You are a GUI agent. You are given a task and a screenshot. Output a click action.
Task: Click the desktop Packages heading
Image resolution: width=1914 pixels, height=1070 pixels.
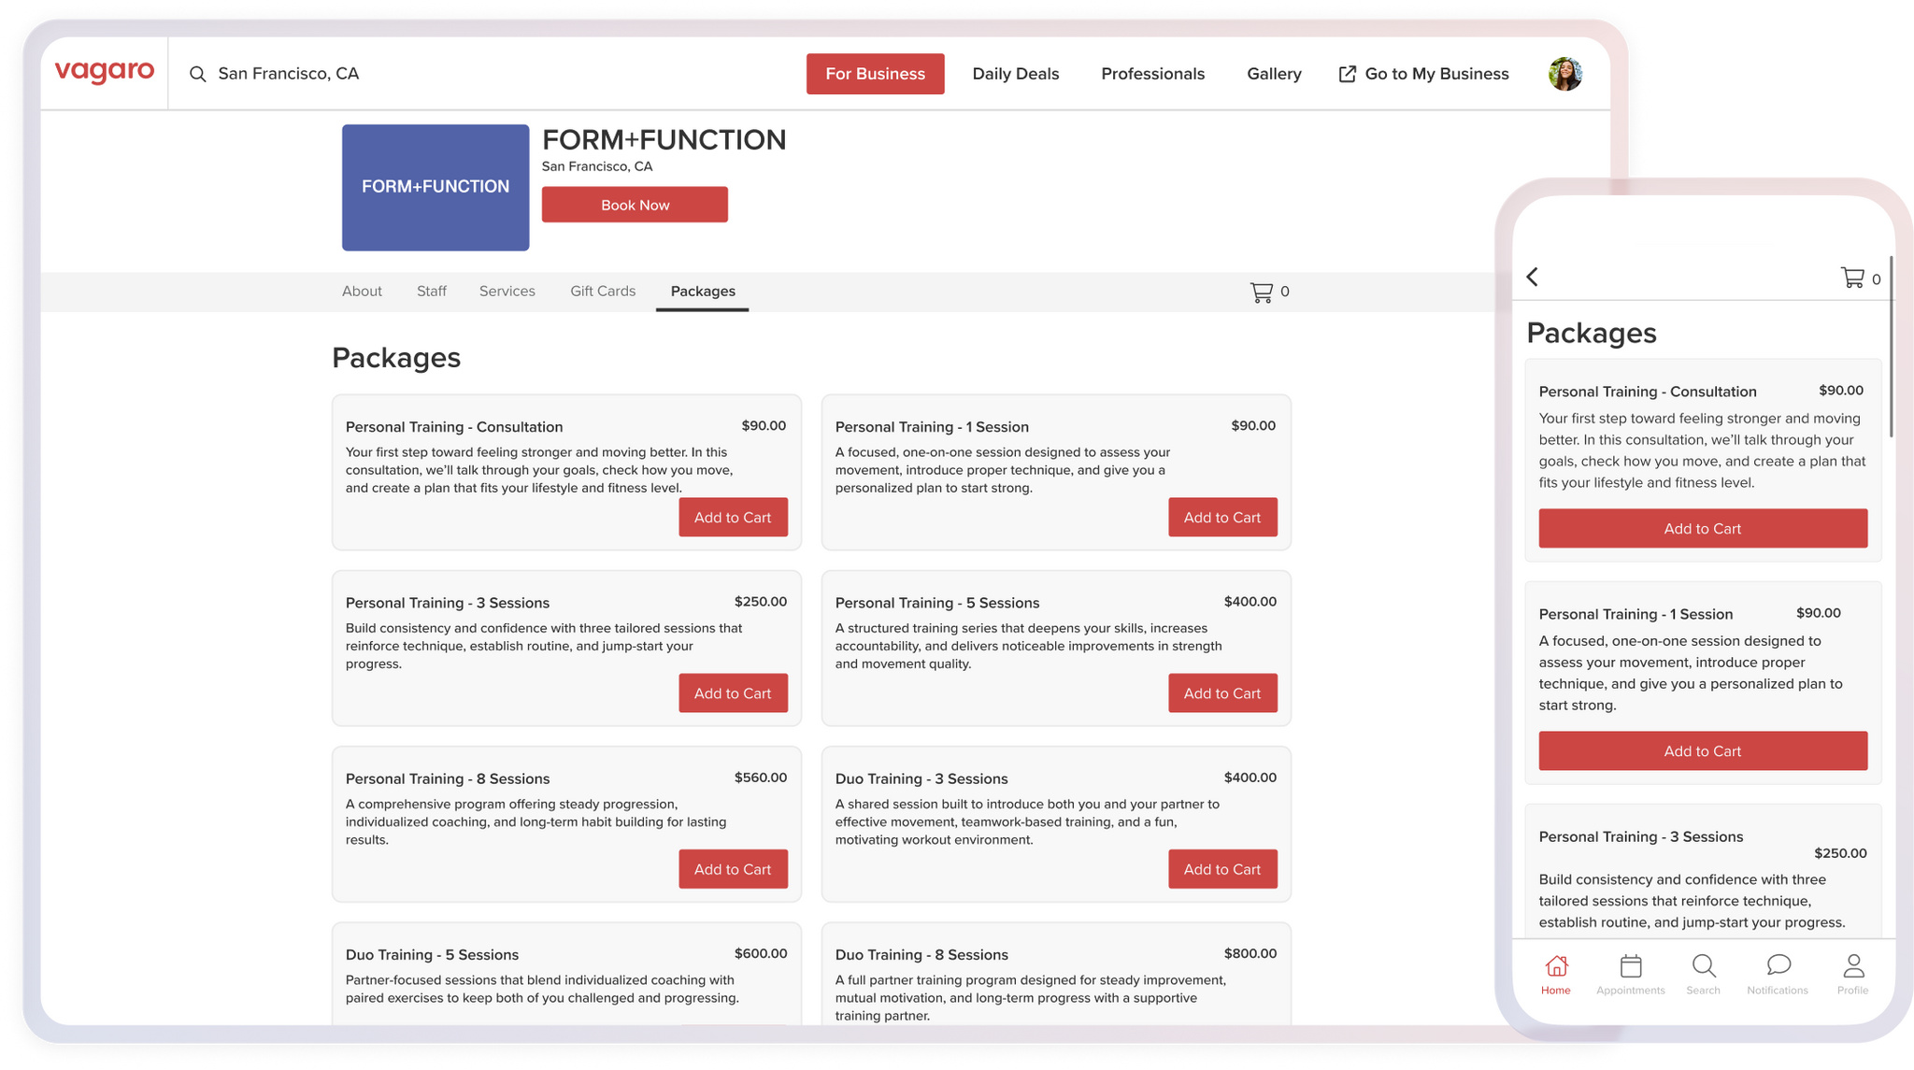[396, 358]
